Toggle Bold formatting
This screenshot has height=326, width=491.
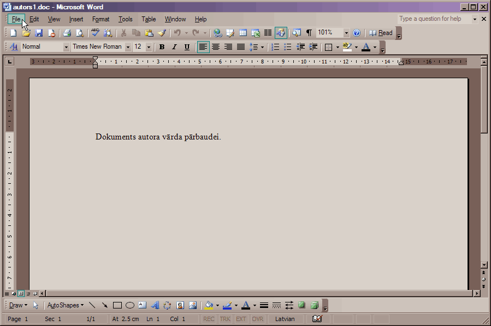162,47
